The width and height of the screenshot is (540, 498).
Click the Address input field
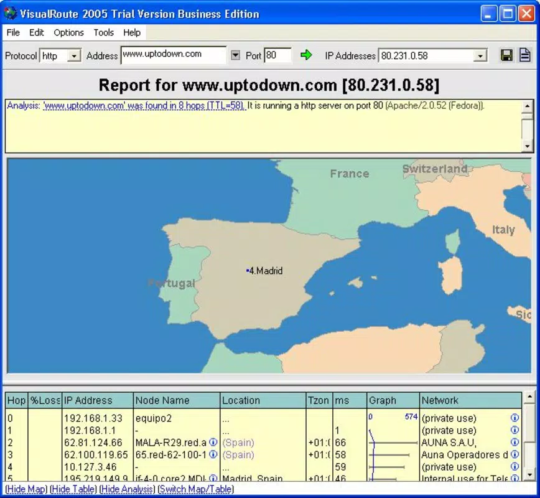174,55
